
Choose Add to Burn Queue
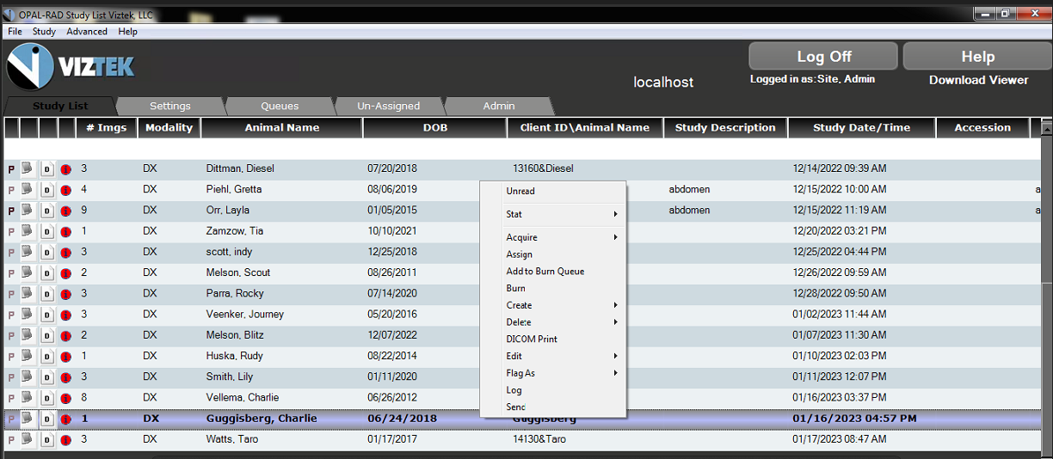(x=545, y=272)
